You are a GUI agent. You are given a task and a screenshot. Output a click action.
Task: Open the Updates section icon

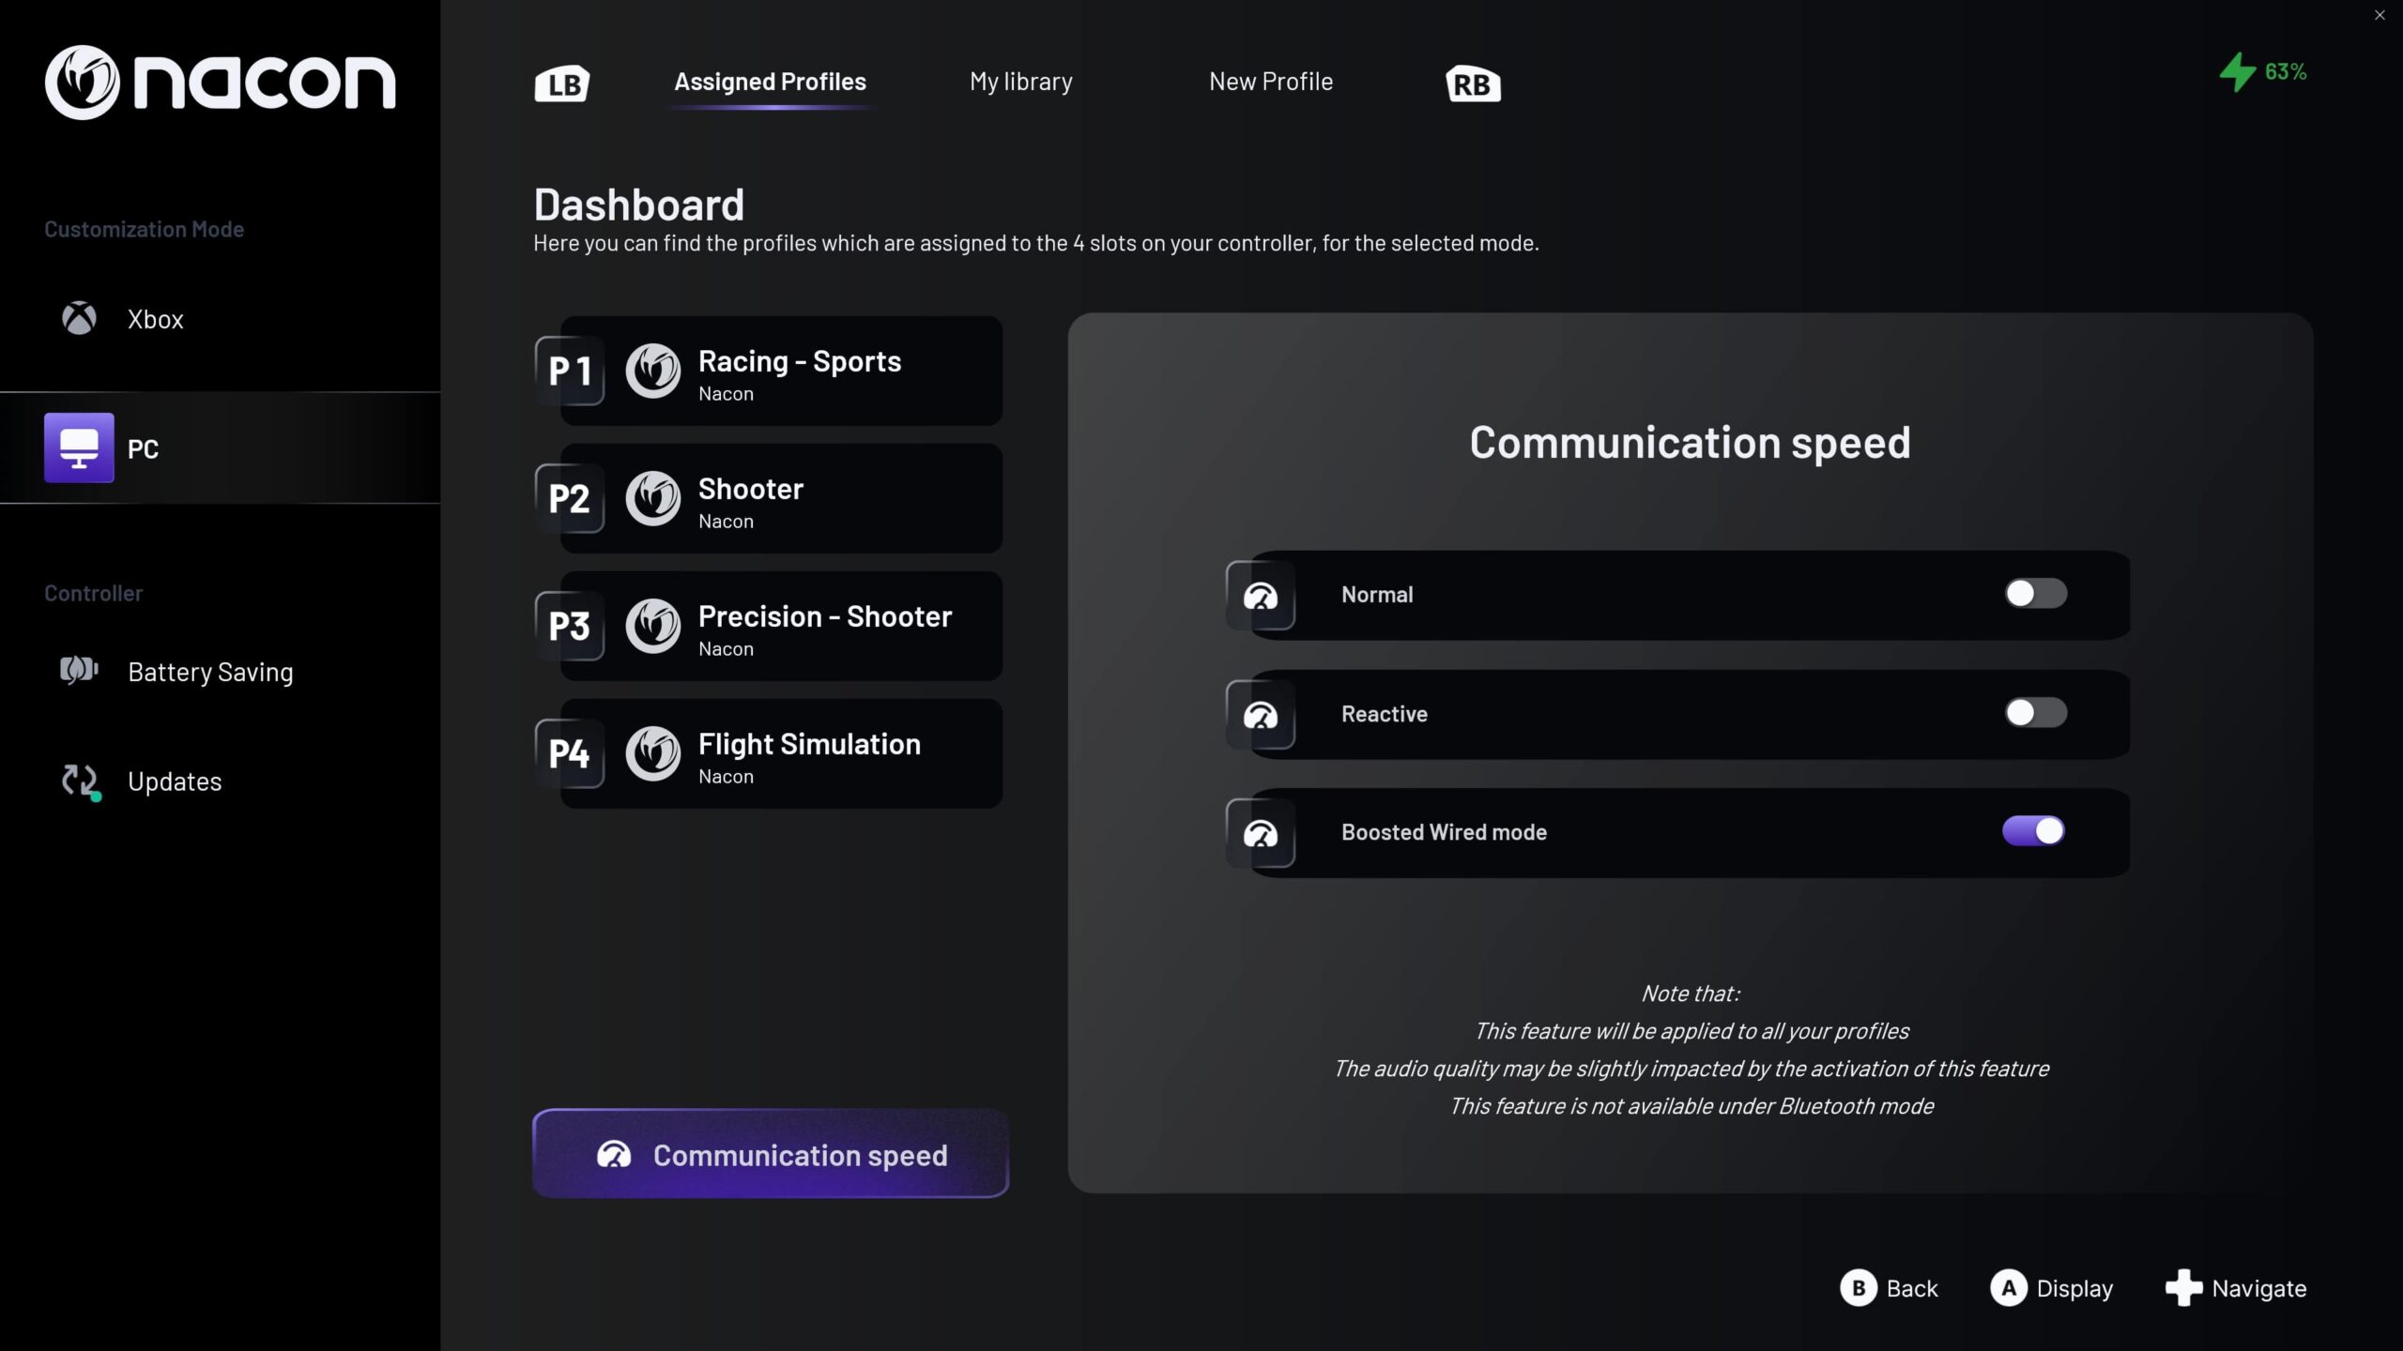point(80,782)
